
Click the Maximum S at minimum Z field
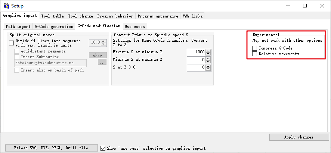pyautogui.click(x=196, y=52)
